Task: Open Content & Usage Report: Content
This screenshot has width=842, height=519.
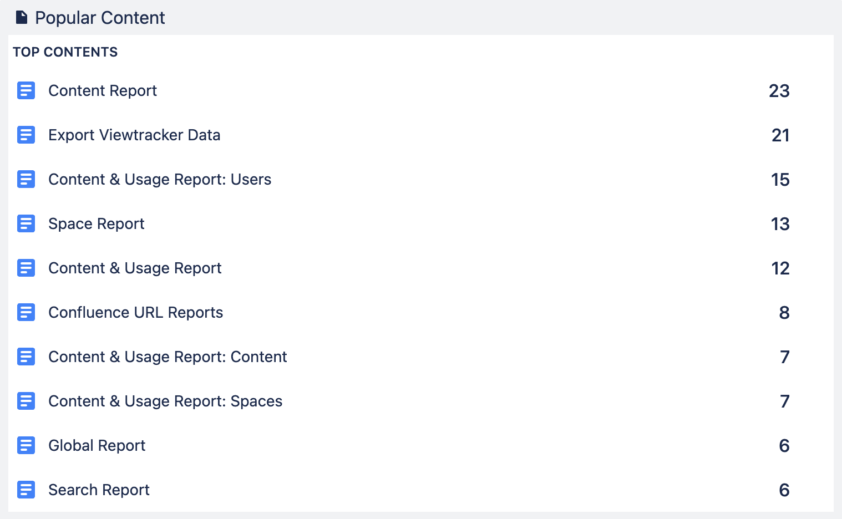Action: pyautogui.click(x=168, y=357)
